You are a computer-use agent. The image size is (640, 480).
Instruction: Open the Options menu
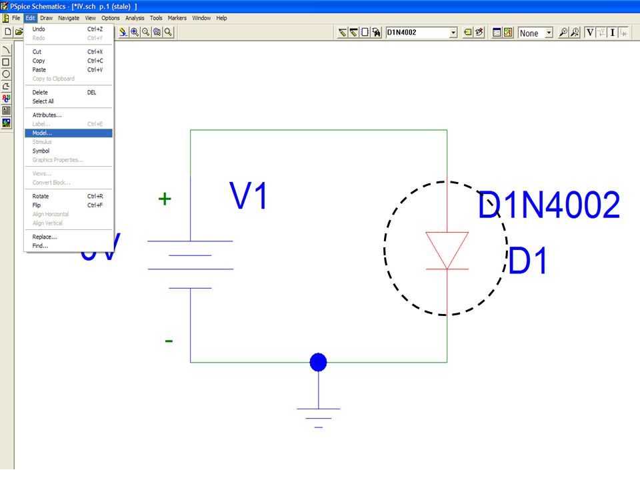(x=110, y=18)
